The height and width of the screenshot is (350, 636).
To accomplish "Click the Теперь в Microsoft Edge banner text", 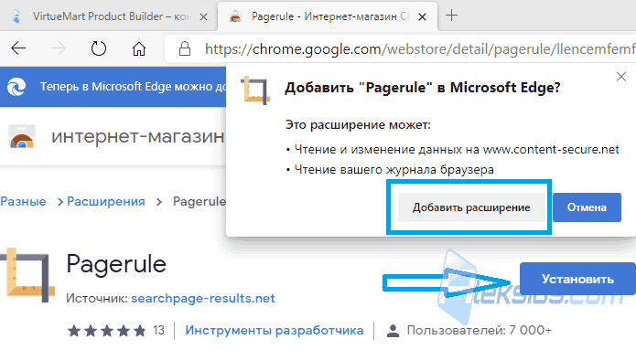I will (x=133, y=87).
